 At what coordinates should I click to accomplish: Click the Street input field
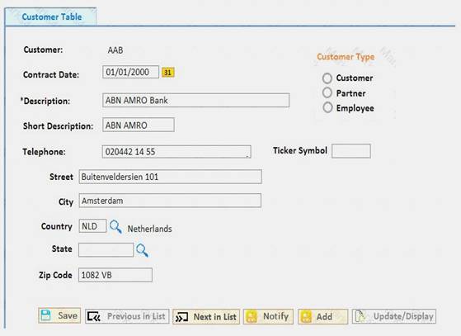[170, 177]
